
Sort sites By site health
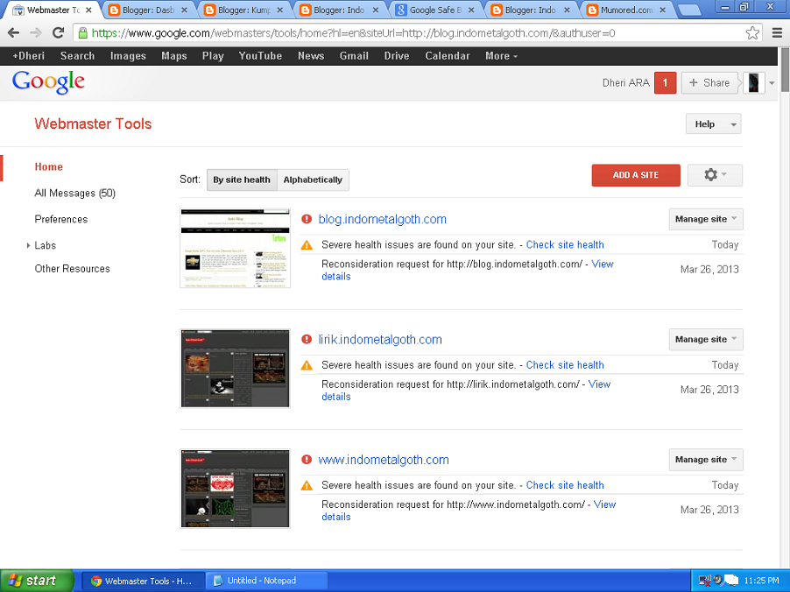(x=242, y=180)
